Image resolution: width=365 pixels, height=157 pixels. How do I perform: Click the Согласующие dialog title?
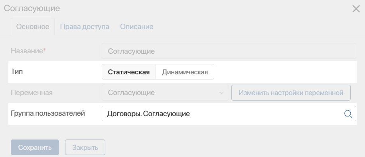pyautogui.click(x=32, y=8)
